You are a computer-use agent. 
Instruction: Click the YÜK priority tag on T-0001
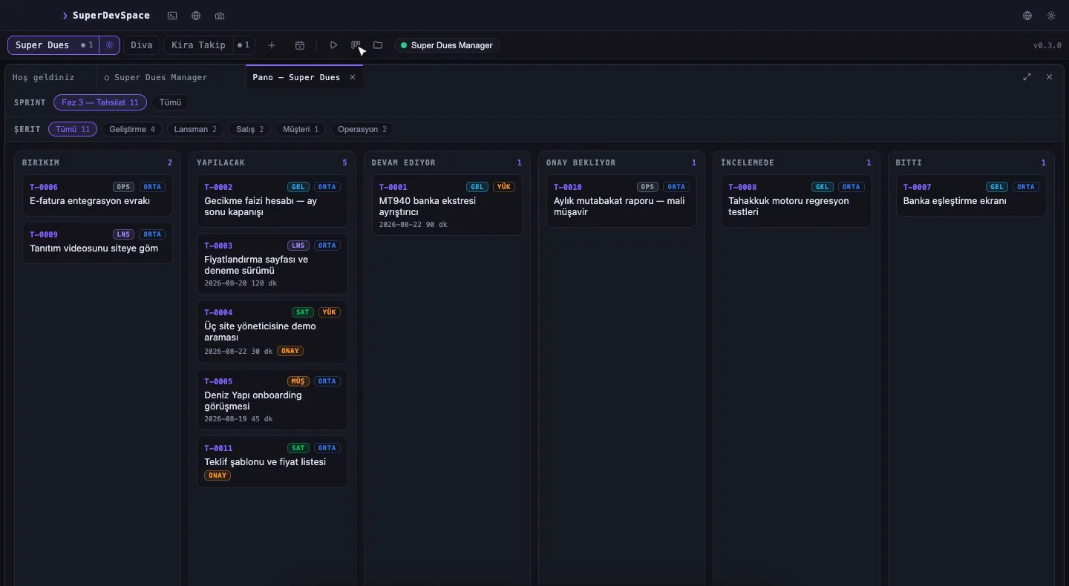(504, 187)
